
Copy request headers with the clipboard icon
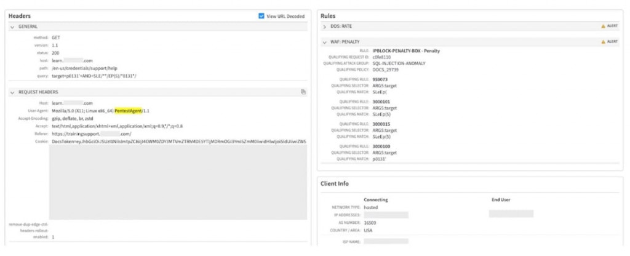(x=303, y=92)
